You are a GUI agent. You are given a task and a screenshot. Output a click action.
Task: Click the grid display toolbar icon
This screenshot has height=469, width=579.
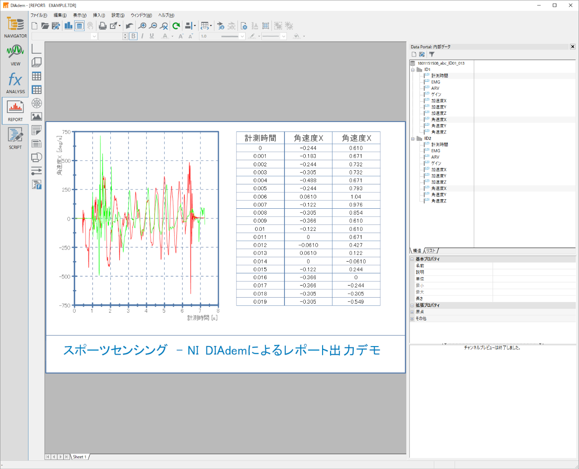(266, 26)
